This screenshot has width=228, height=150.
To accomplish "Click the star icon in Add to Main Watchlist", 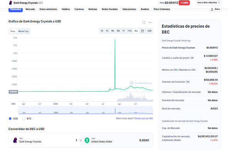I will [219, 3].
